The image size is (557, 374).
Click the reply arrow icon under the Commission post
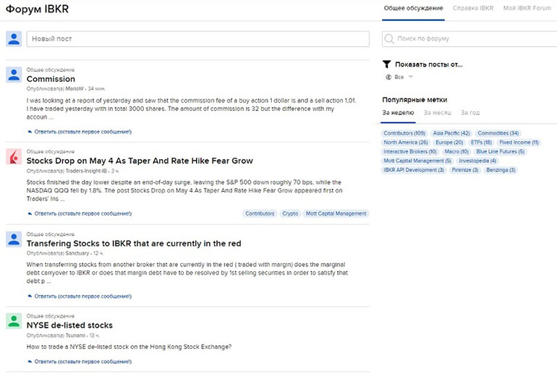pos(30,132)
